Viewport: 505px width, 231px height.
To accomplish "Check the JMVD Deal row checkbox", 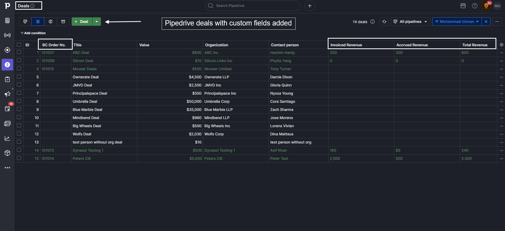I will point(19,85).
